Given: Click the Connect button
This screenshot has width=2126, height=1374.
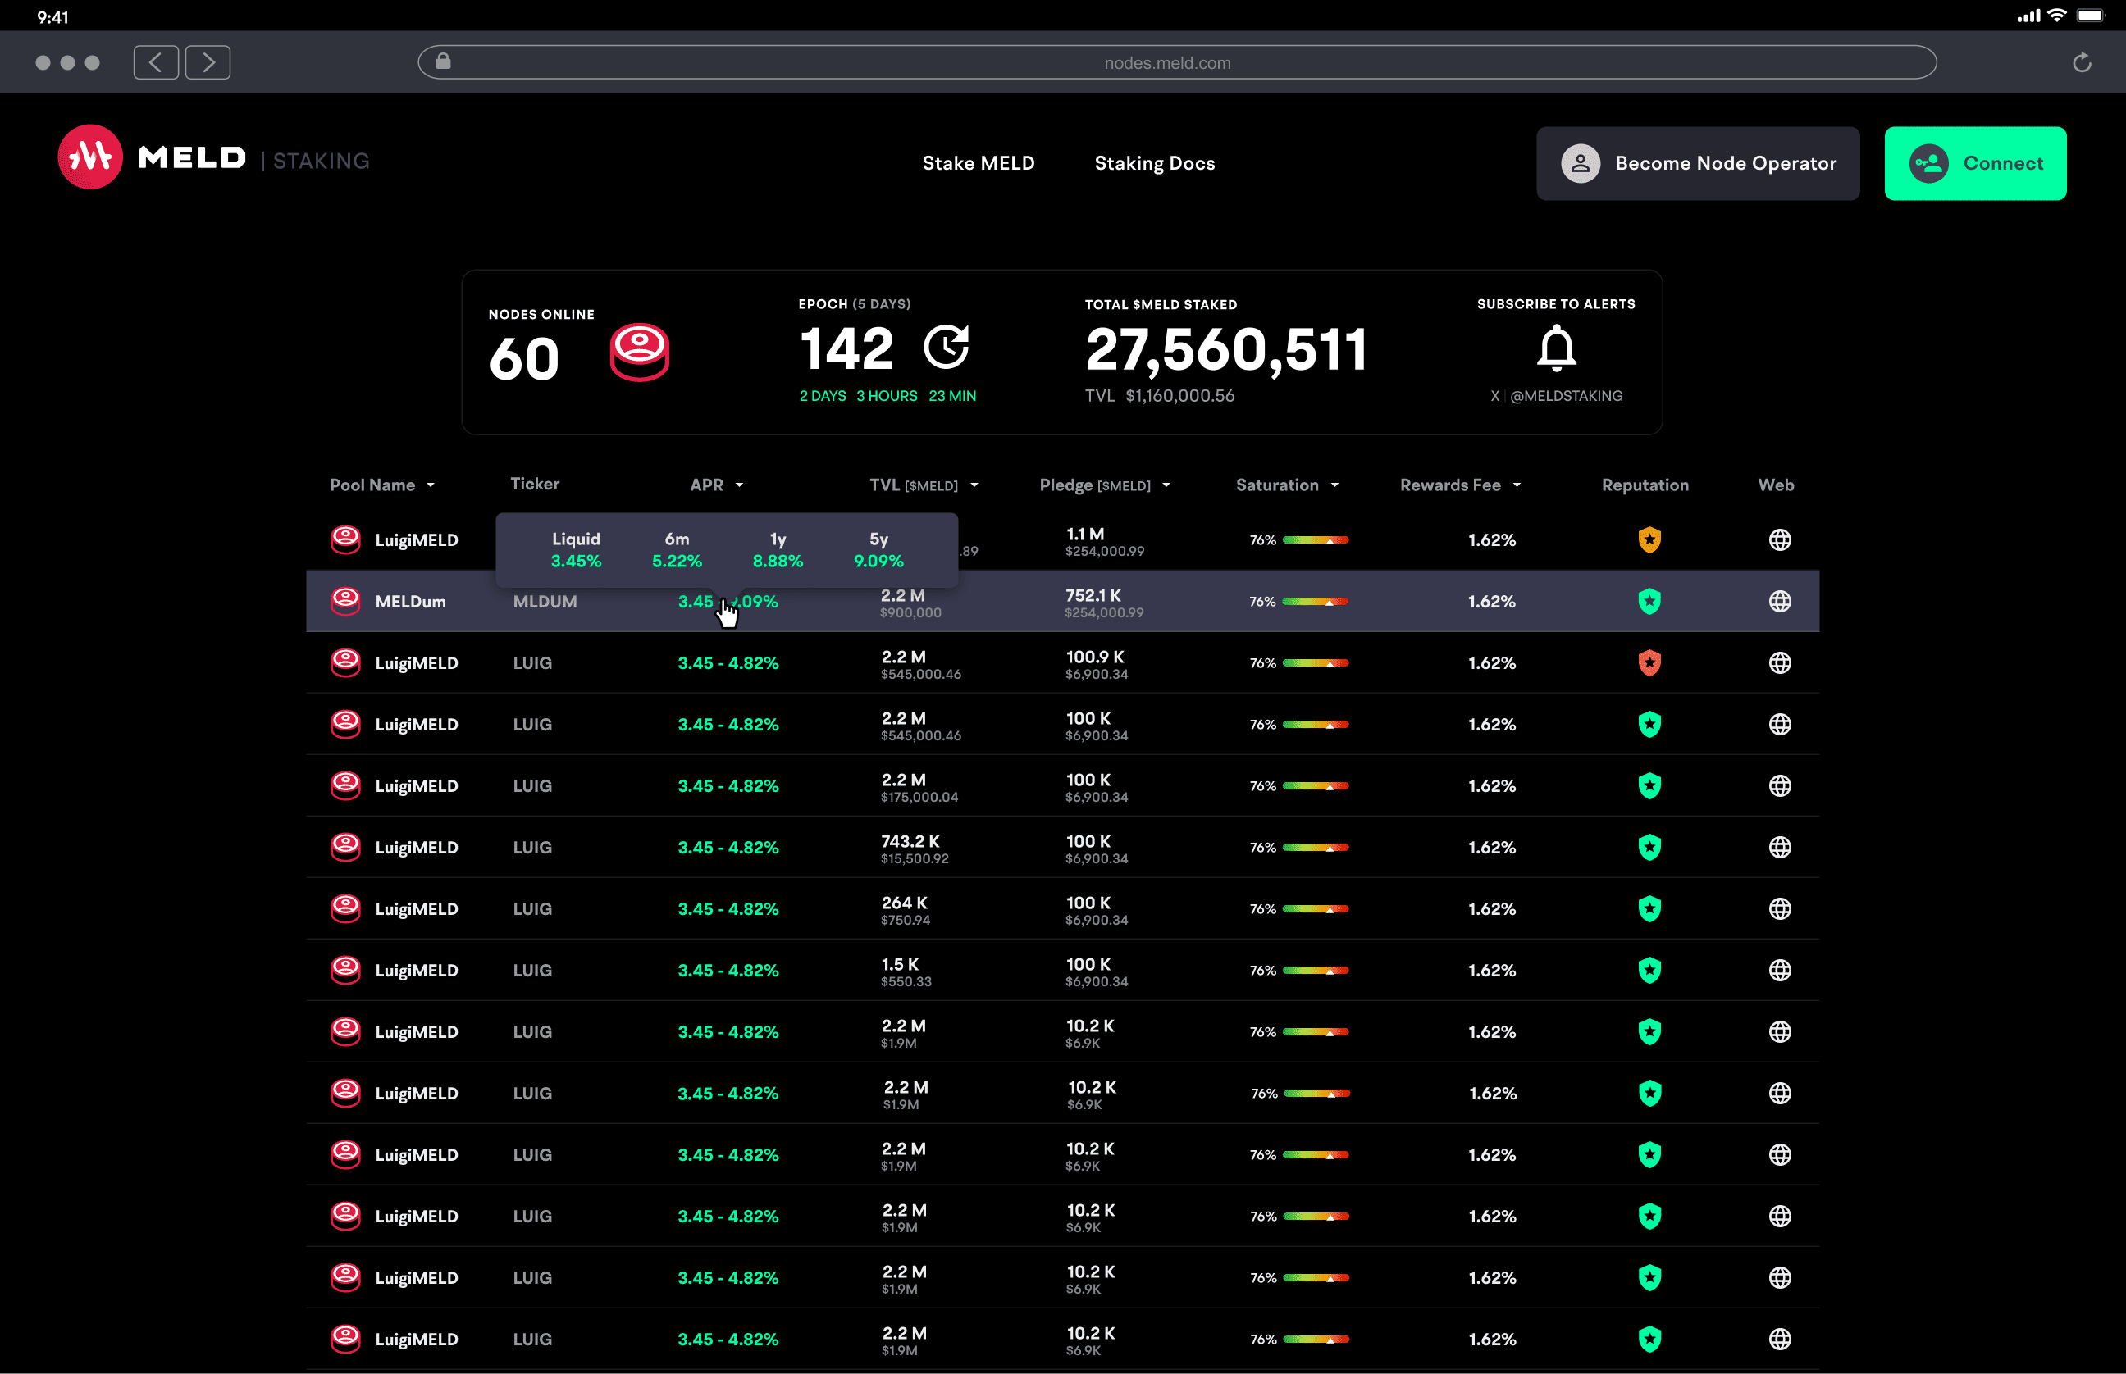Looking at the screenshot, I should point(1974,163).
